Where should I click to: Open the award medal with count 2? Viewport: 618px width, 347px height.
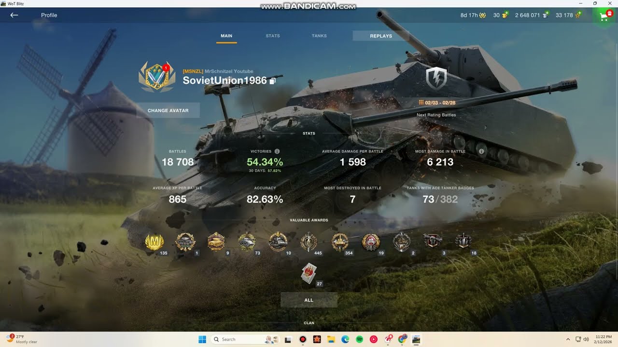(402, 242)
